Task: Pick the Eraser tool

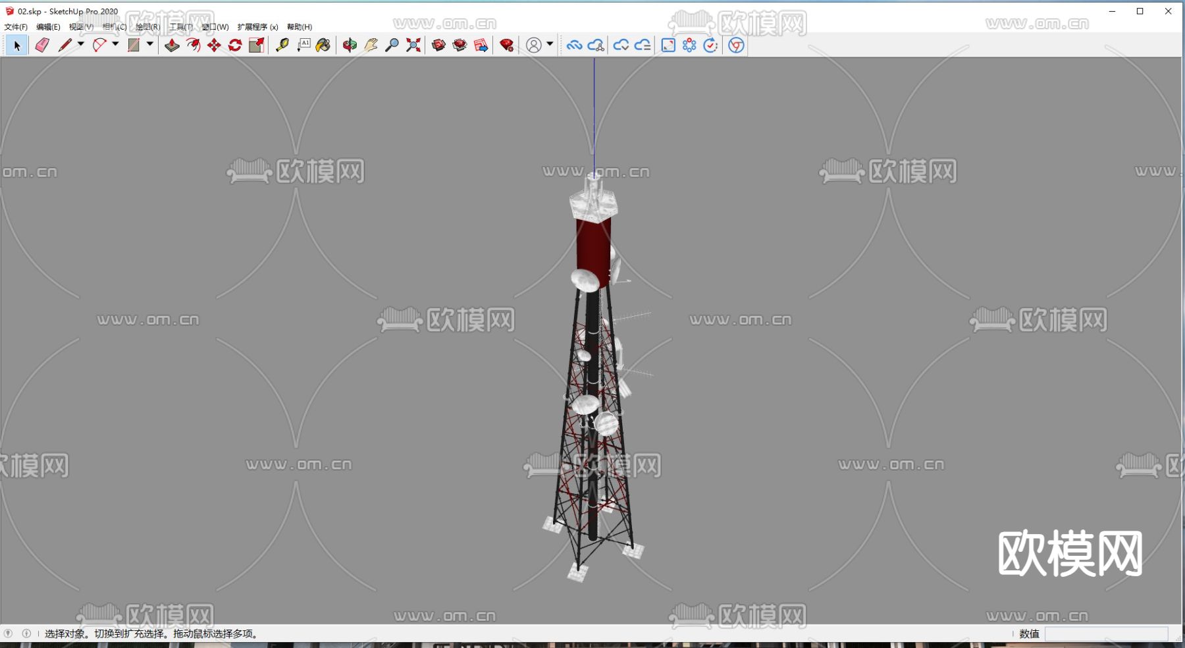Action: pos(42,45)
